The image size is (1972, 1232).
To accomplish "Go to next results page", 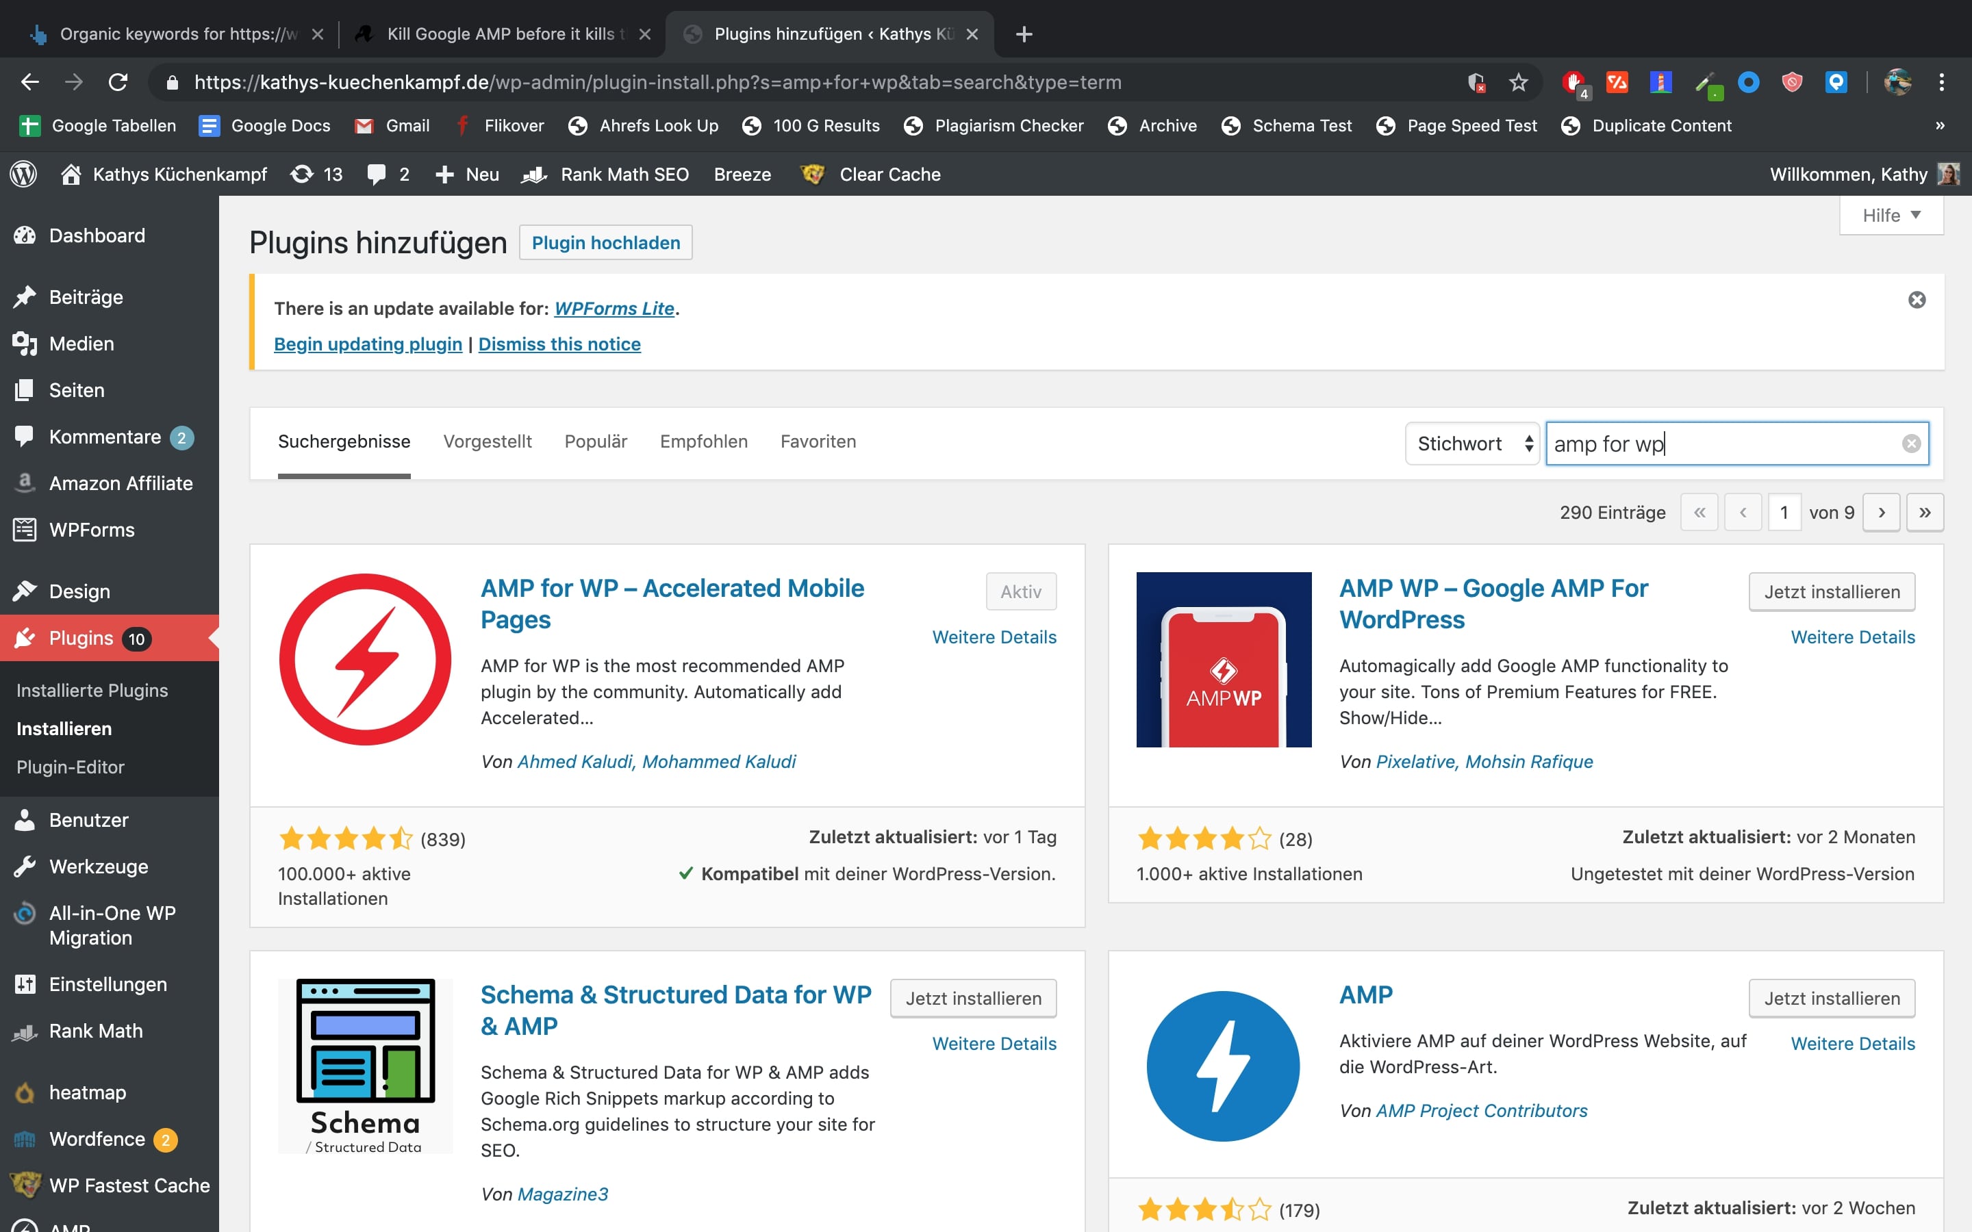I will (1882, 513).
